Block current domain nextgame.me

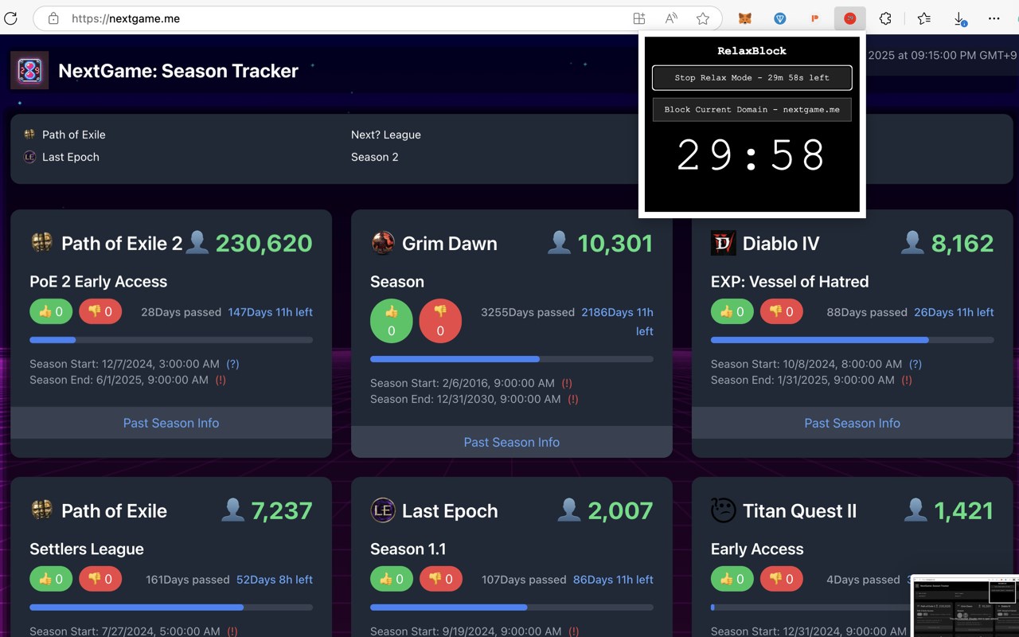(752, 110)
